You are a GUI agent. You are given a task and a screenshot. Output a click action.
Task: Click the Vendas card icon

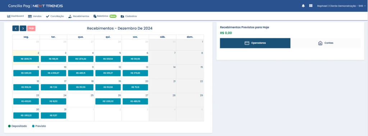click(x=30, y=17)
